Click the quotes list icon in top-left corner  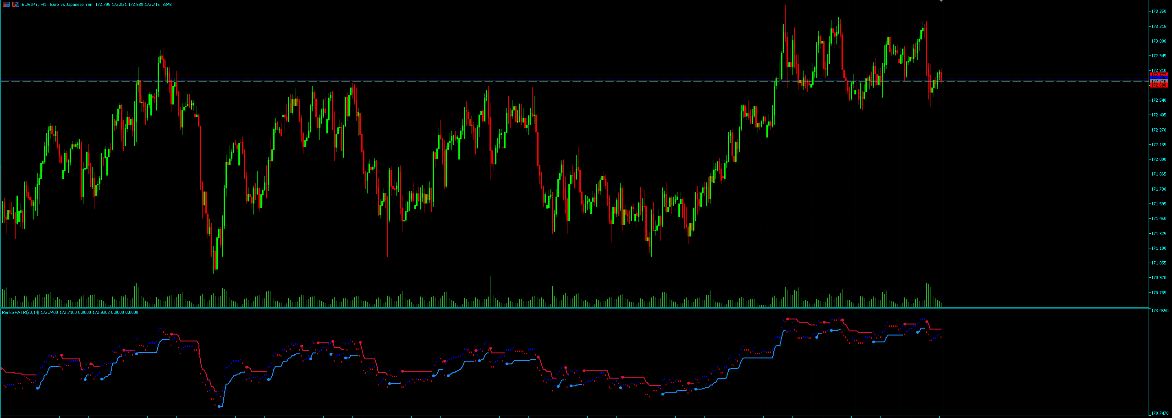coord(6,4)
